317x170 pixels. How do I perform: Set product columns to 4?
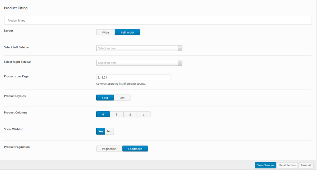103,114
